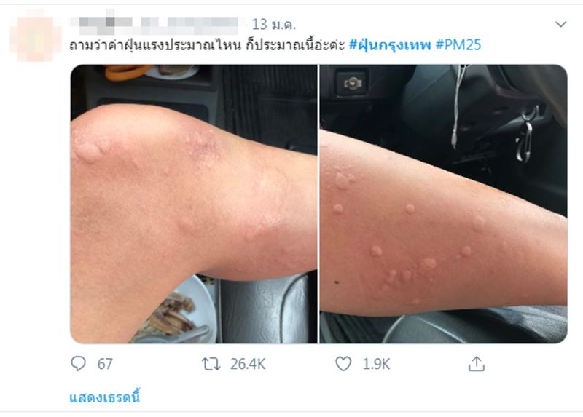Screen dimensions: 583x417
Task: Like the tweet with heart icon
Action: [x=343, y=364]
